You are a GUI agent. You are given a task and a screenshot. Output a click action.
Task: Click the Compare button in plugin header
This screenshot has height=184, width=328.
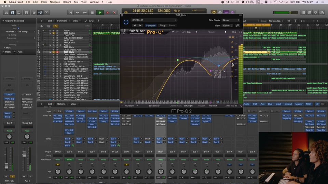151,26
